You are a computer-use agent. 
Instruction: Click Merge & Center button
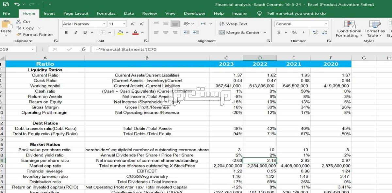coord(239,33)
